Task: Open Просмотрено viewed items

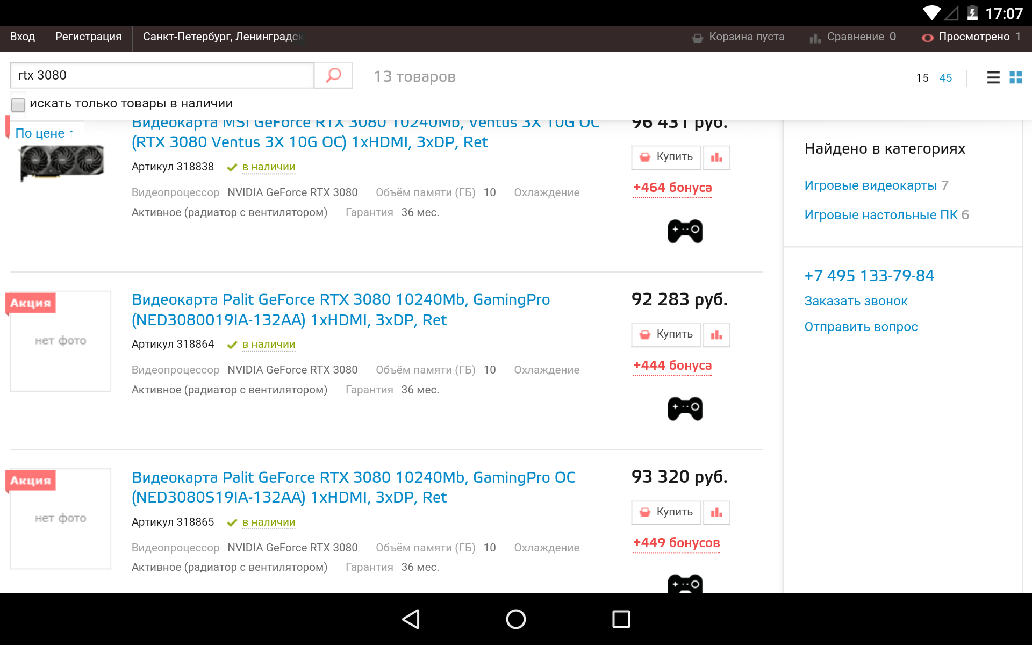Action: [973, 37]
